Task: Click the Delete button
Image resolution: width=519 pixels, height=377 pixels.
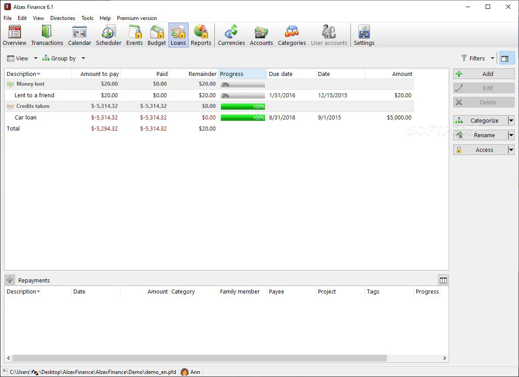Action: click(x=483, y=103)
